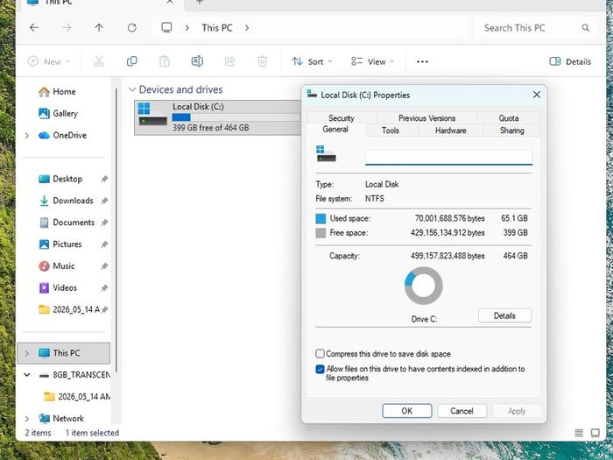This screenshot has height=460, width=613.
Task: Switch to the Previous Versions tab
Action: coord(427,117)
